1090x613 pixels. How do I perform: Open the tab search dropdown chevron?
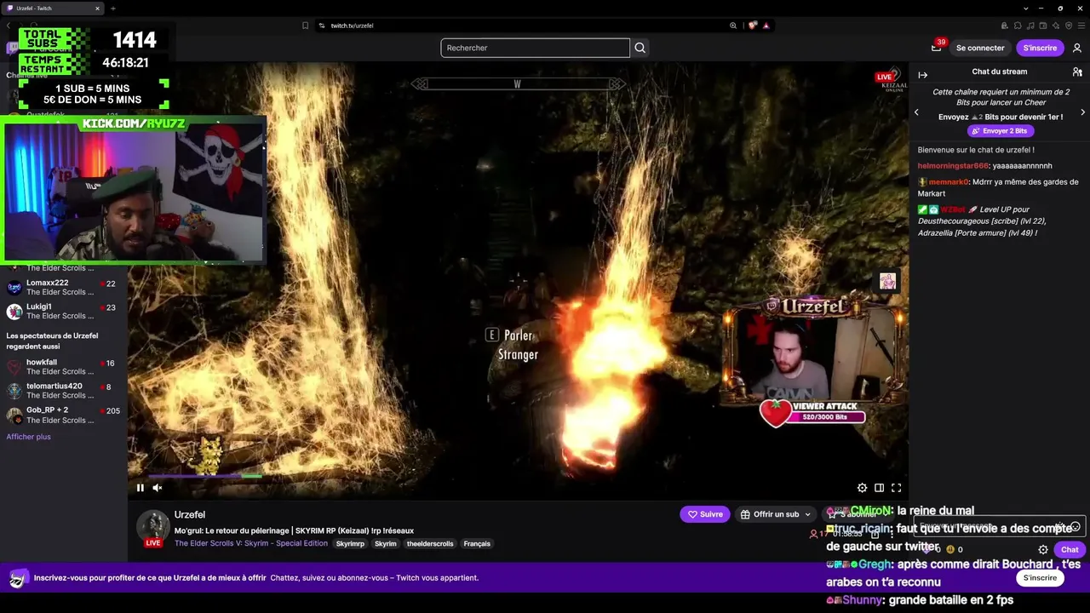(x=1026, y=9)
